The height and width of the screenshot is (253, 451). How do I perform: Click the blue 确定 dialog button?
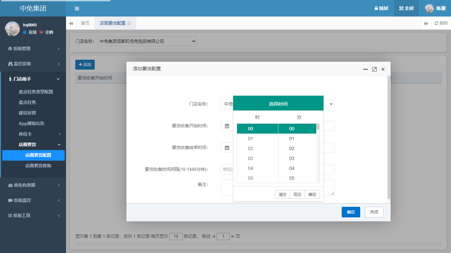[x=351, y=212]
